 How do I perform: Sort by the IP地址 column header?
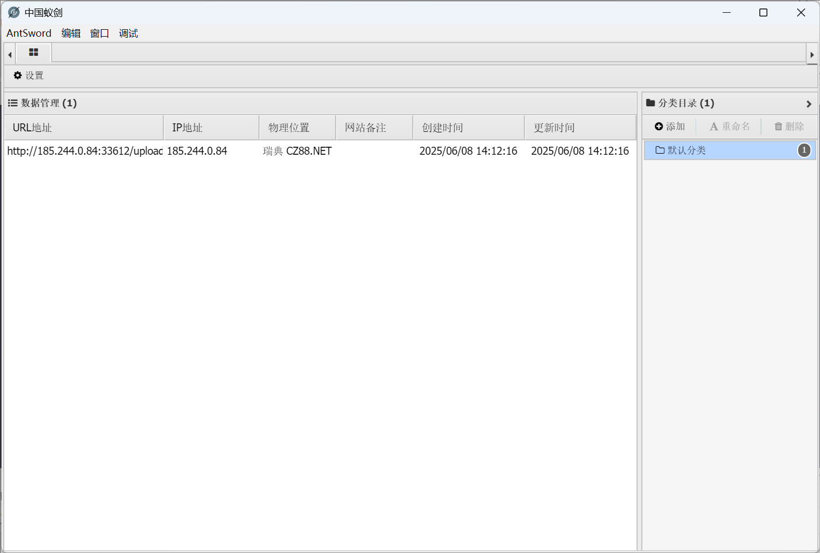pyautogui.click(x=211, y=128)
